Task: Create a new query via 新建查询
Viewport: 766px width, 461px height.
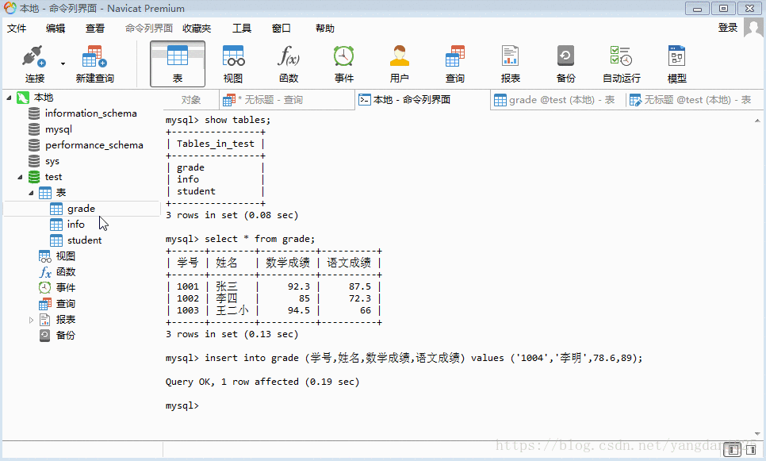Action: point(94,62)
